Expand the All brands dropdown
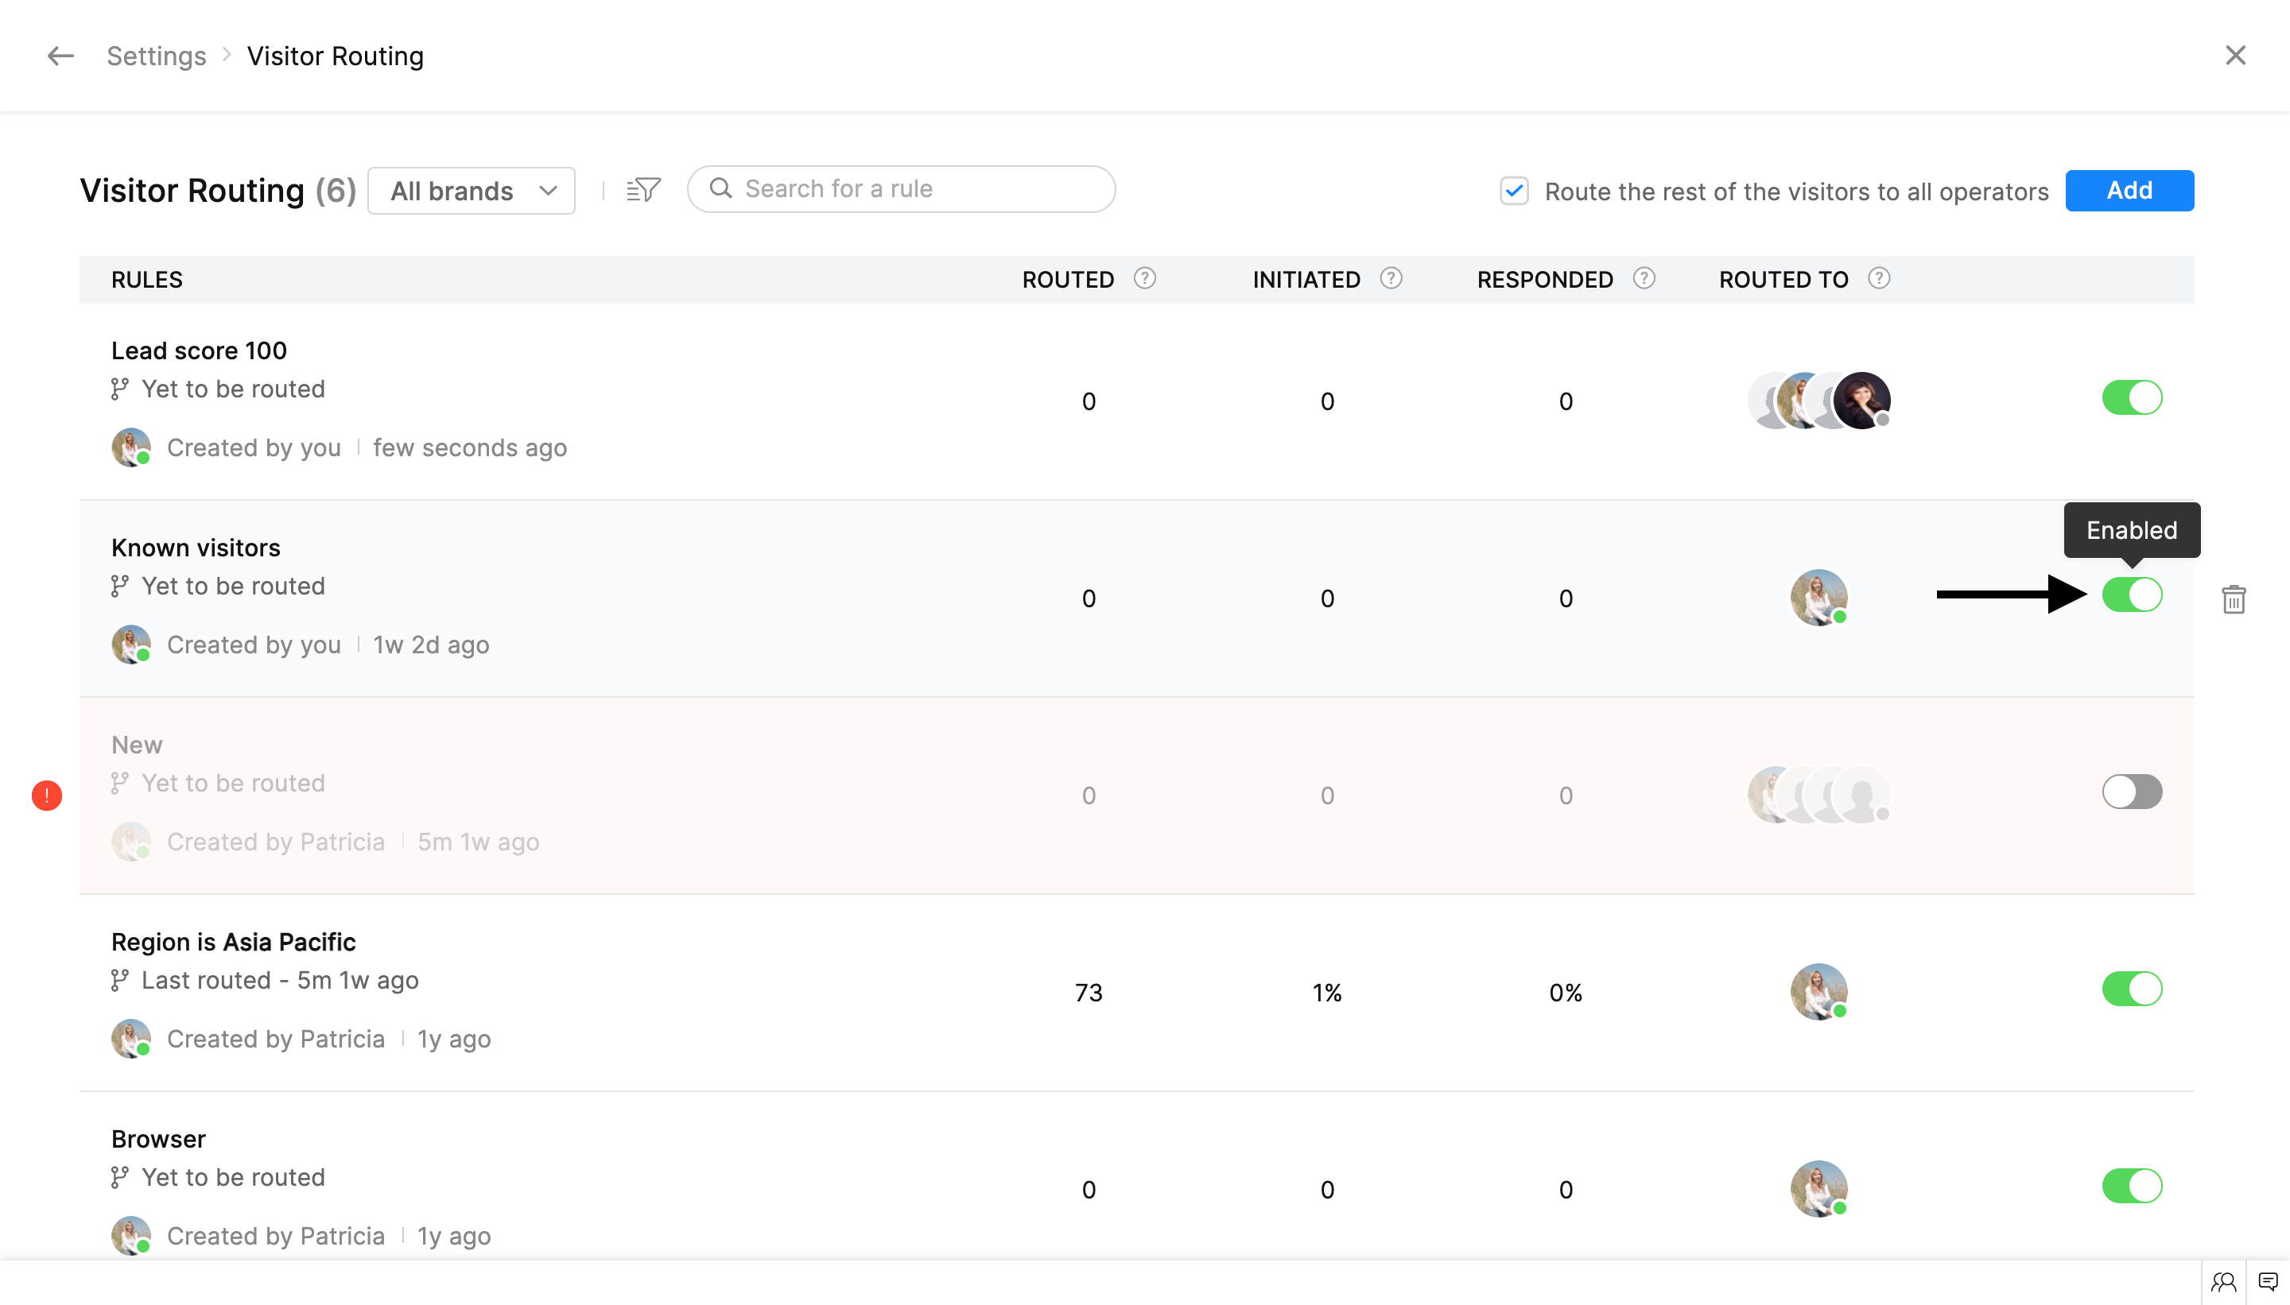2290x1305 pixels. [x=472, y=191]
